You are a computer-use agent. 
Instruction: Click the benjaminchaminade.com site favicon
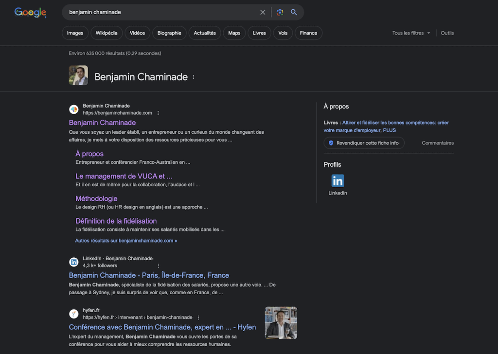pos(74,109)
